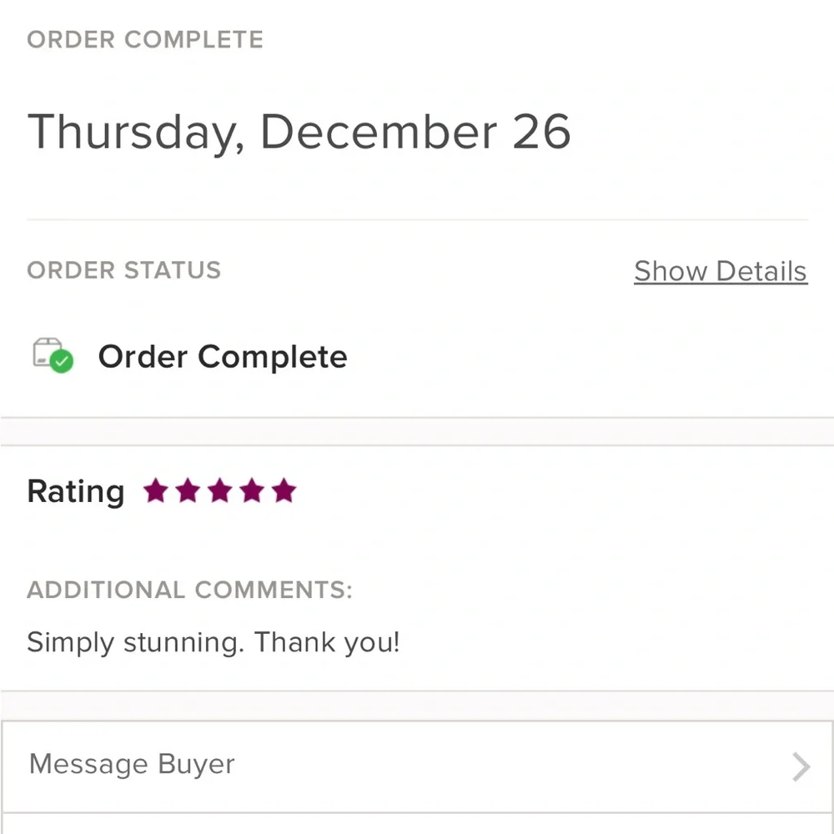Select the fifth rating star
Viewport: 834px width, 834px height.
(284, 491)
